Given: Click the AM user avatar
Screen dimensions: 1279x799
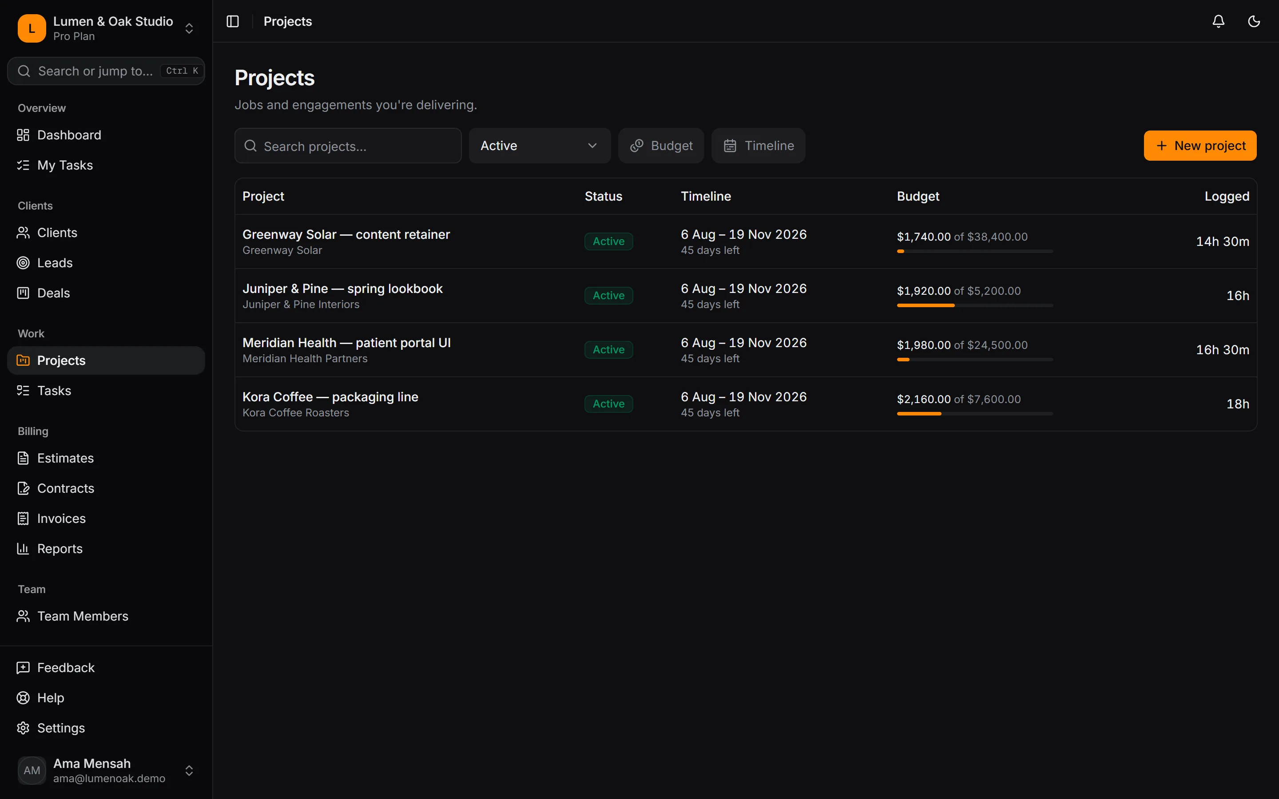Looking at the screenshot, I should [32, 771].
